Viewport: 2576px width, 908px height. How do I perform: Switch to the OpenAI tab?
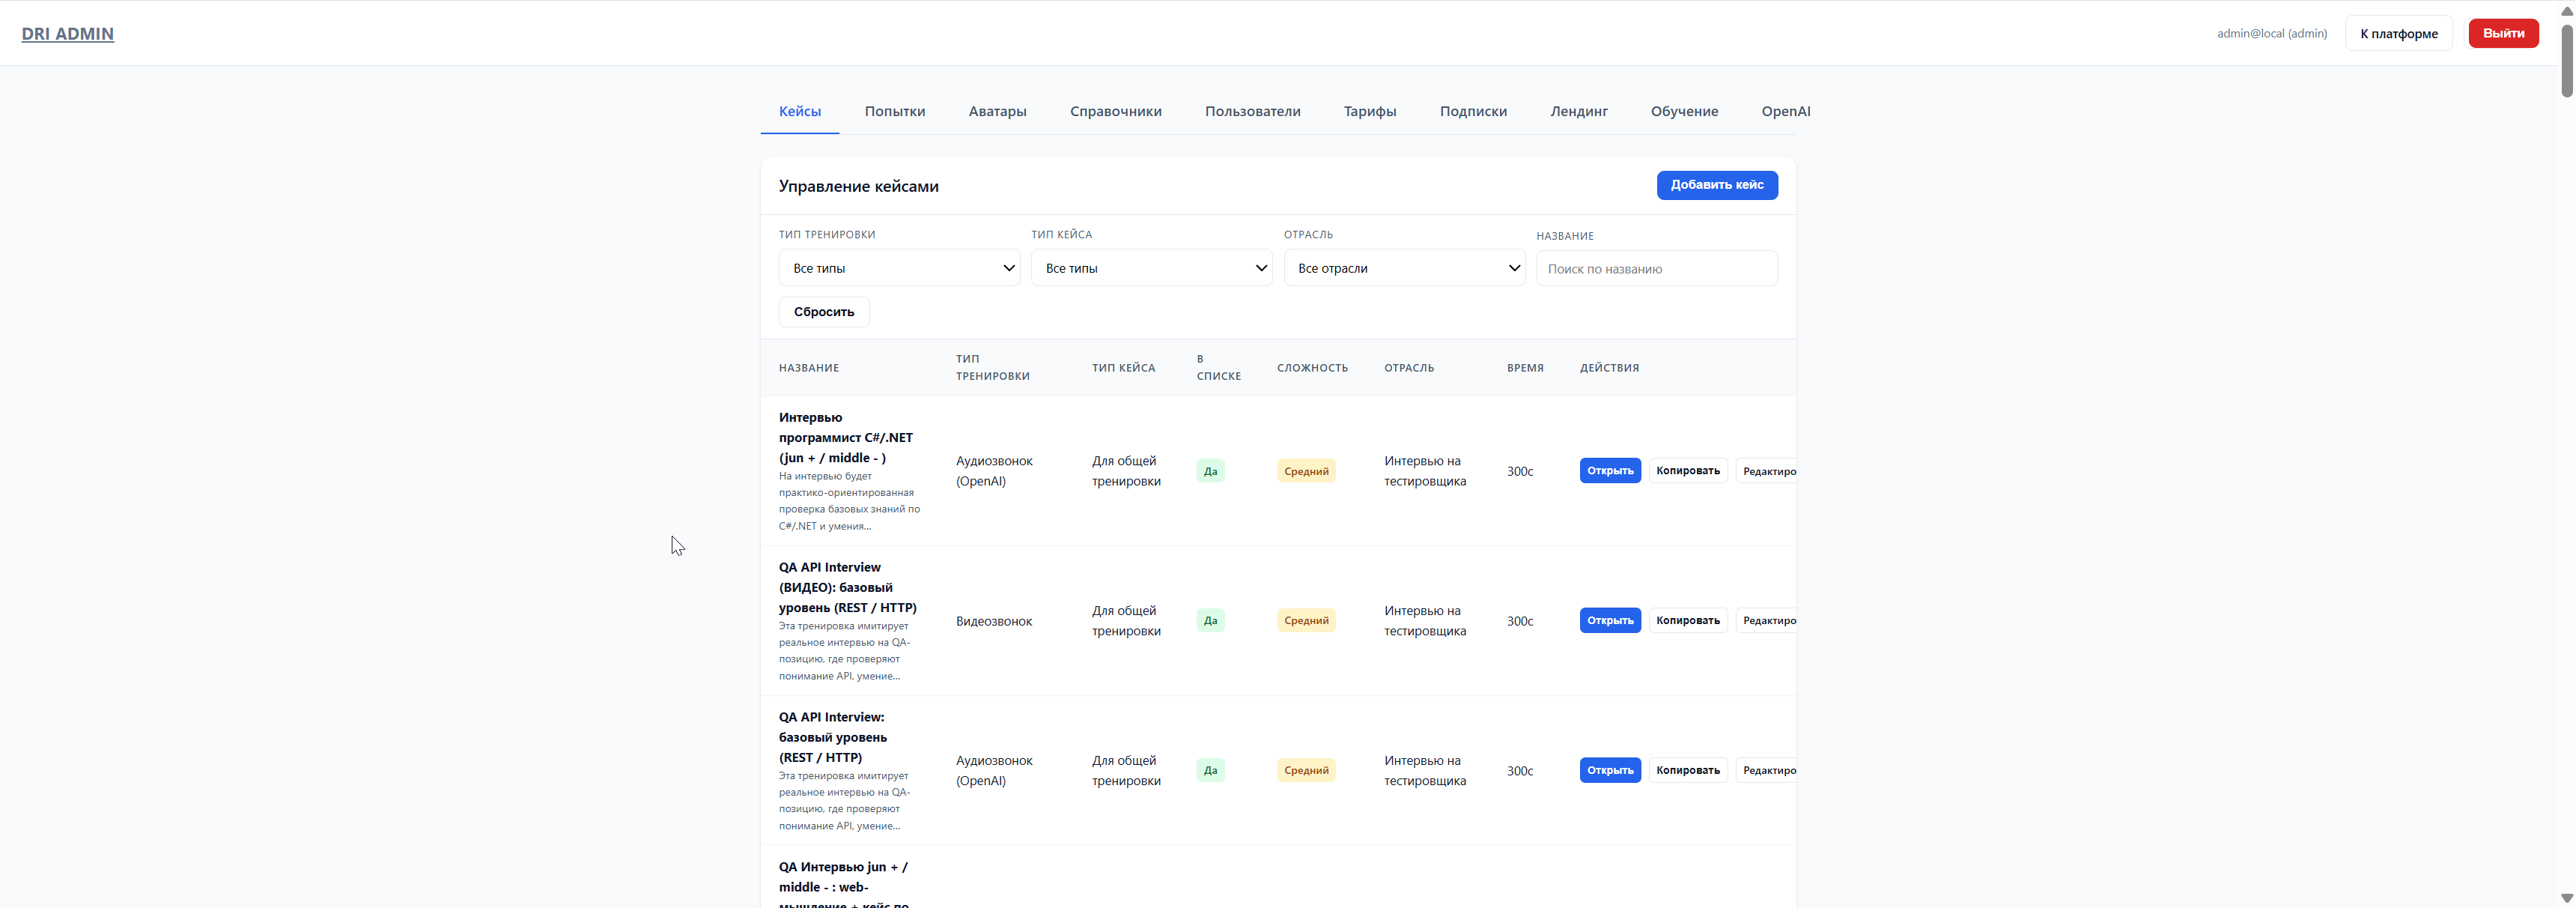(1785, 111)
